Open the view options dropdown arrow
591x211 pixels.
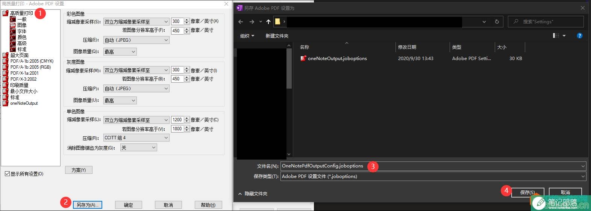[564, 36]
